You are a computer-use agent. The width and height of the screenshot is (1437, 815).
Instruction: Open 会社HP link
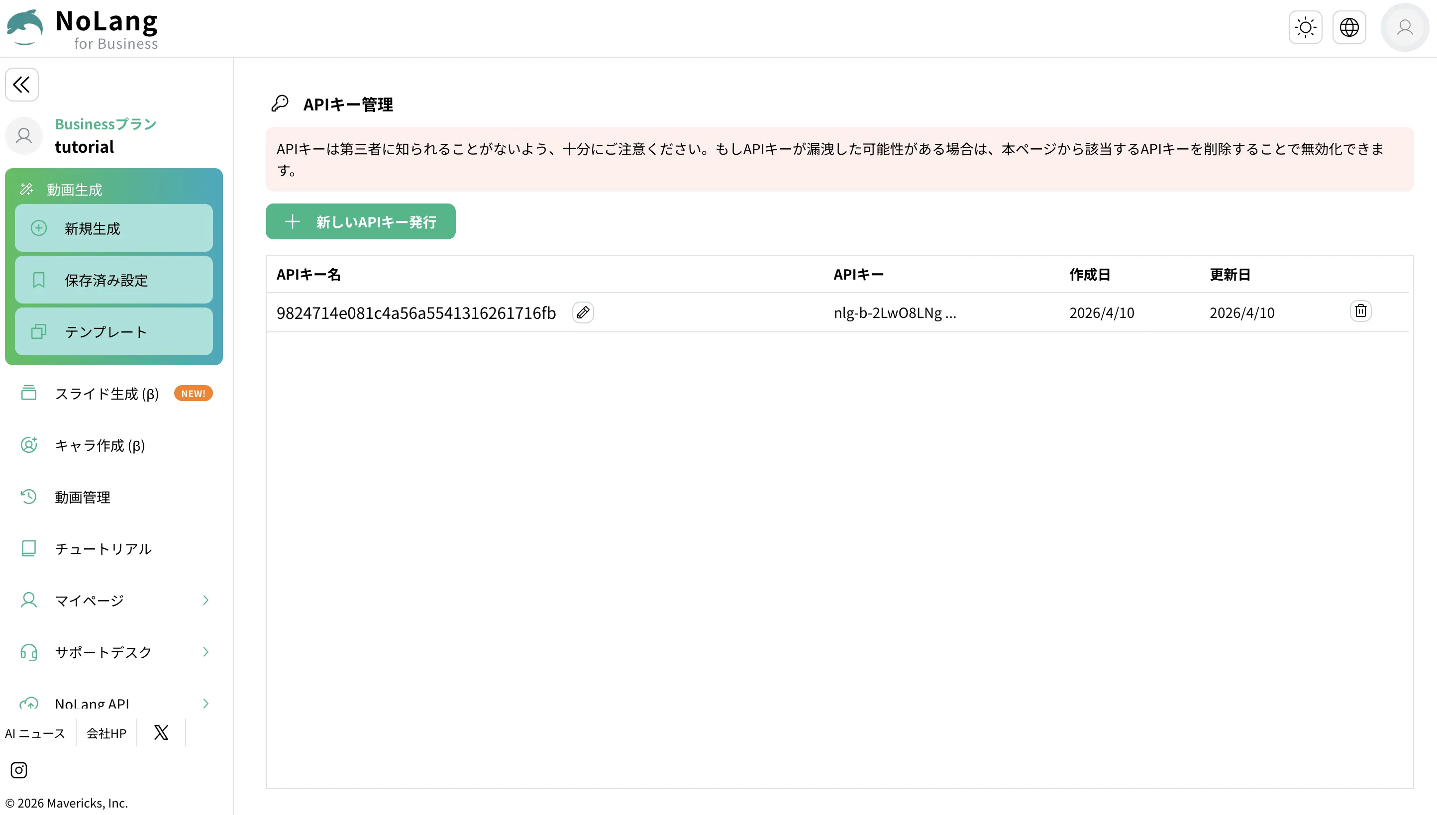click(x=106, y=733)
